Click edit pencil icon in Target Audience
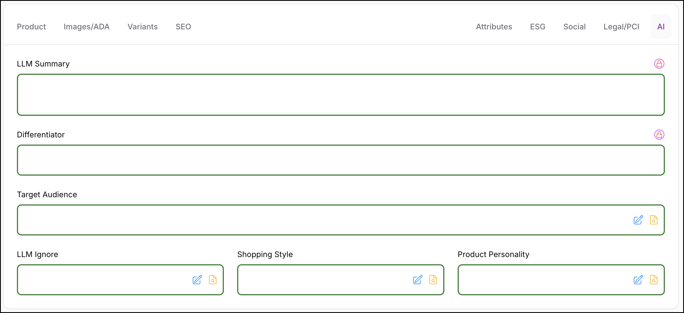The width and height of the screenshot is (684, 313). point(638,220)
